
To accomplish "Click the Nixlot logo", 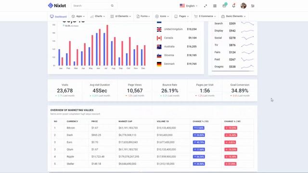I will click(57, 6).
